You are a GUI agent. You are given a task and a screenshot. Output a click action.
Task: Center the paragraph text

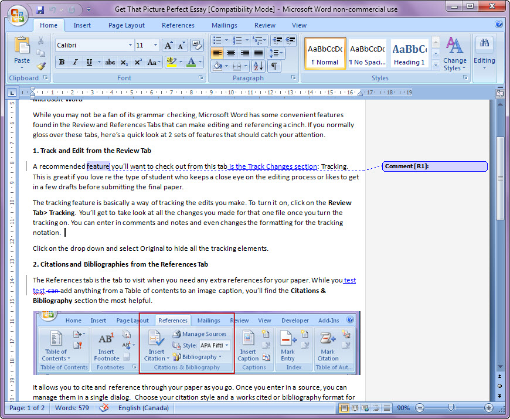point(231,53)
